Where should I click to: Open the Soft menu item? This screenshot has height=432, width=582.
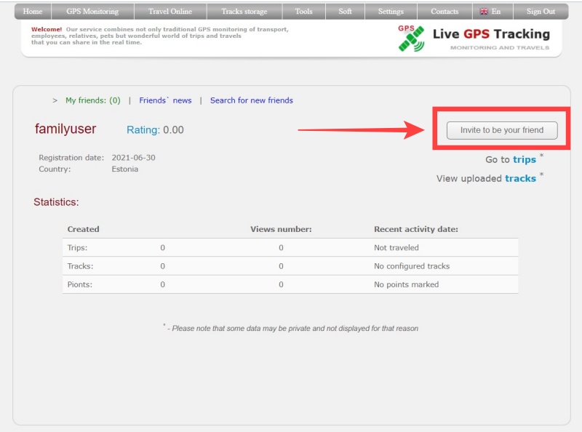click(x=345, y=12)
